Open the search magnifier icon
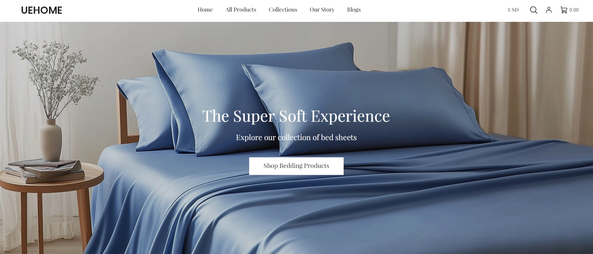This screenshot has width=593, height=254. click(534, 10)
